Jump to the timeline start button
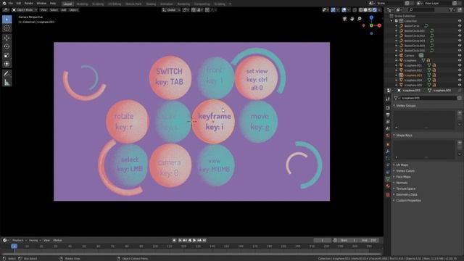This screenshot has width=464, height=261. click(x=180, y=240)
